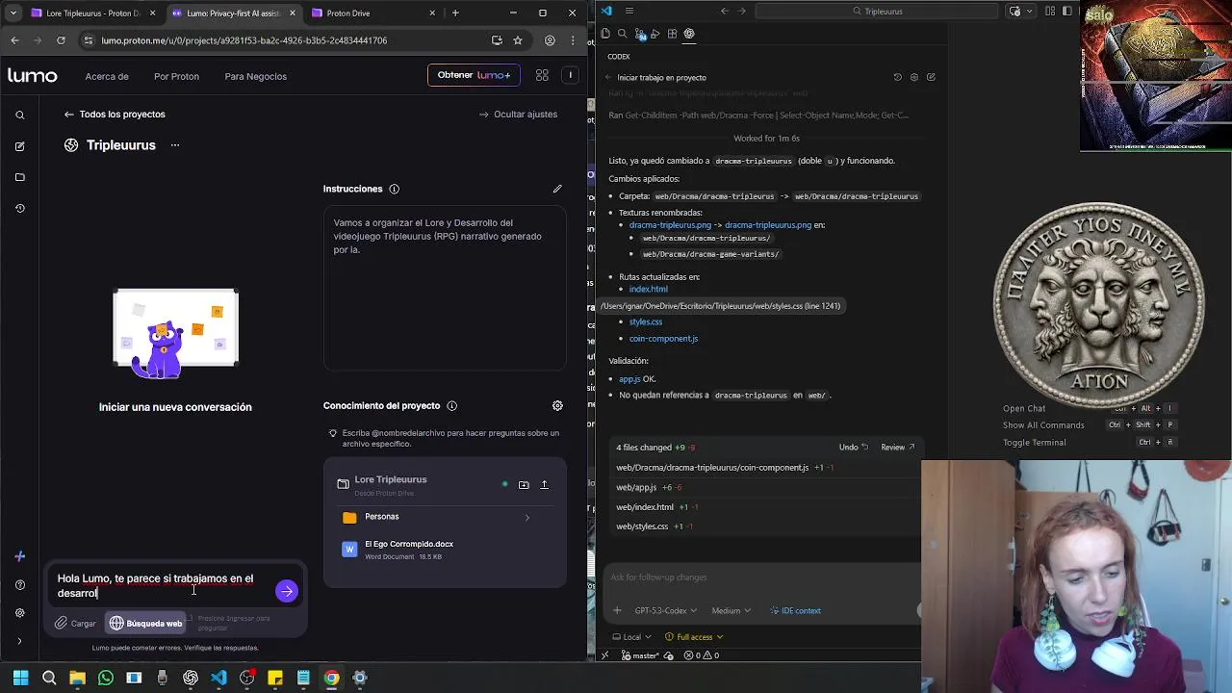1232x693 pixels.
Task: Open the Proton apps grid icon
Action: click(x=542, y=75)
